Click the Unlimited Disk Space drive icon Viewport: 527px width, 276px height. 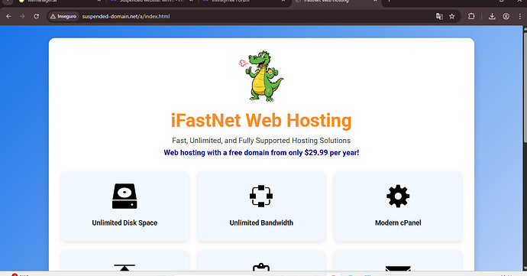(124, 196)
